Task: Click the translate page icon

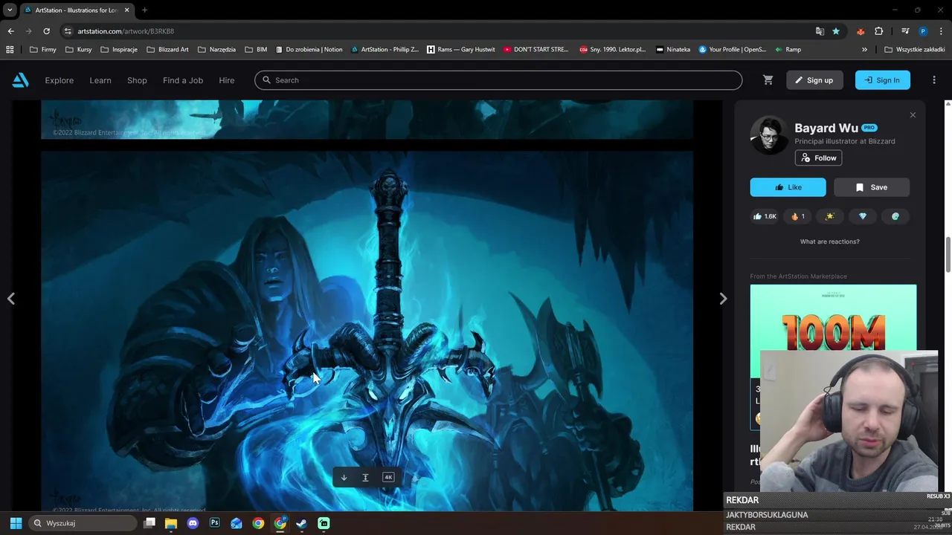Action: pyautogui.click(x=820, y=31)
